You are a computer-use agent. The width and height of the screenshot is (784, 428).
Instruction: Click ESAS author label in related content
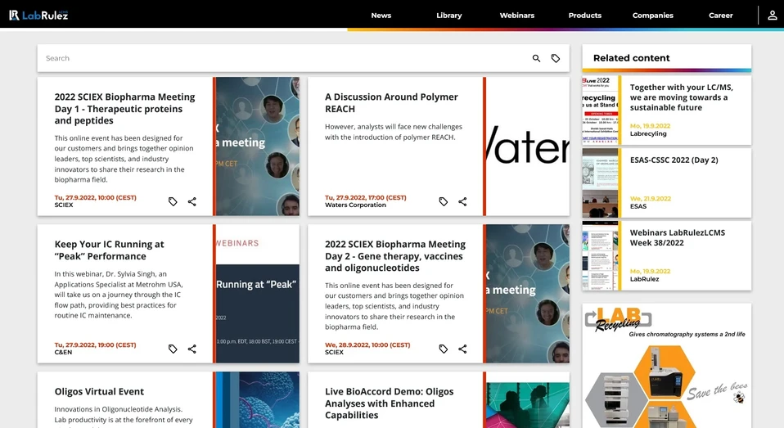click(x=638, y=206)
